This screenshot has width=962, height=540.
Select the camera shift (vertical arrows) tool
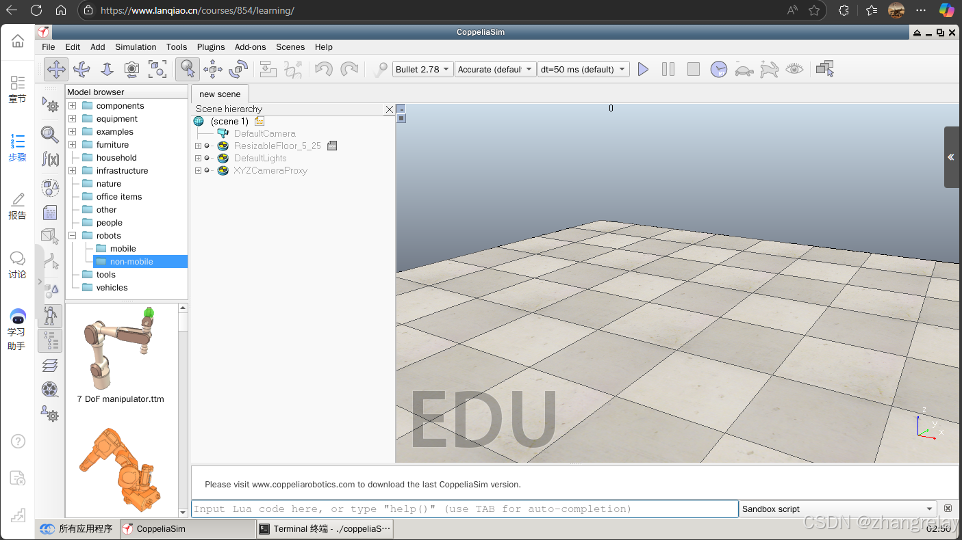pos(107,69)
